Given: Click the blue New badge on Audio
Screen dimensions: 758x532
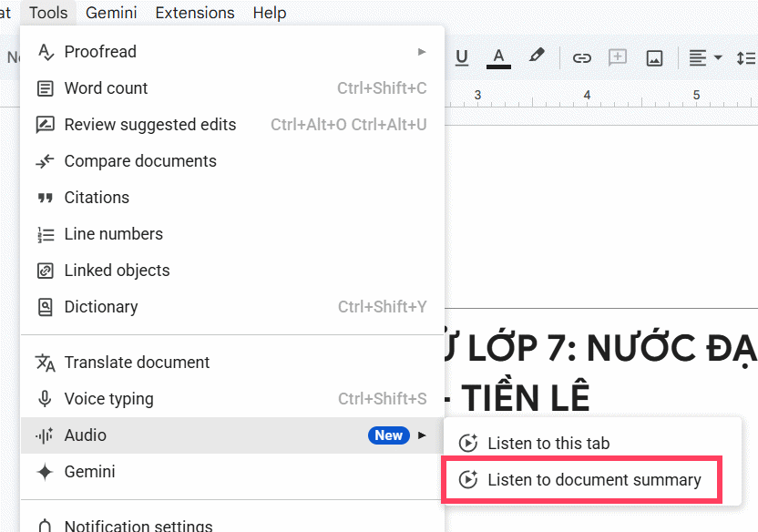Looking at the screenshot, I should [x=389, y=435].
